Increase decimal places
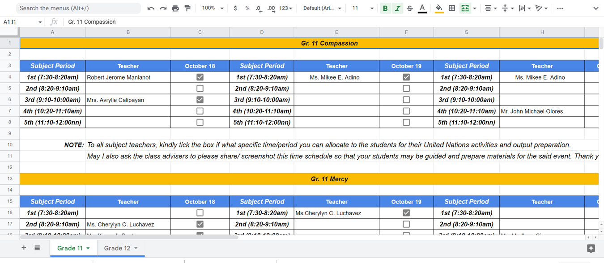The image size is (604, 263). pos(271,8)
